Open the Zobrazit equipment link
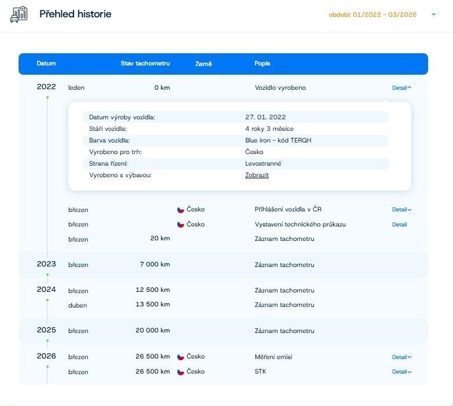Viewport: 453px width, 406px height. click(257, 175)
